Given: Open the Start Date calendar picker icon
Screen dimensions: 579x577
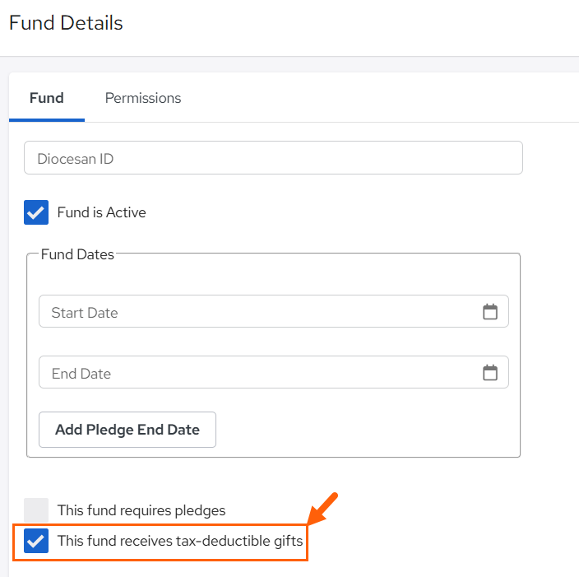Looking at the screenshot, I should 490,312.
